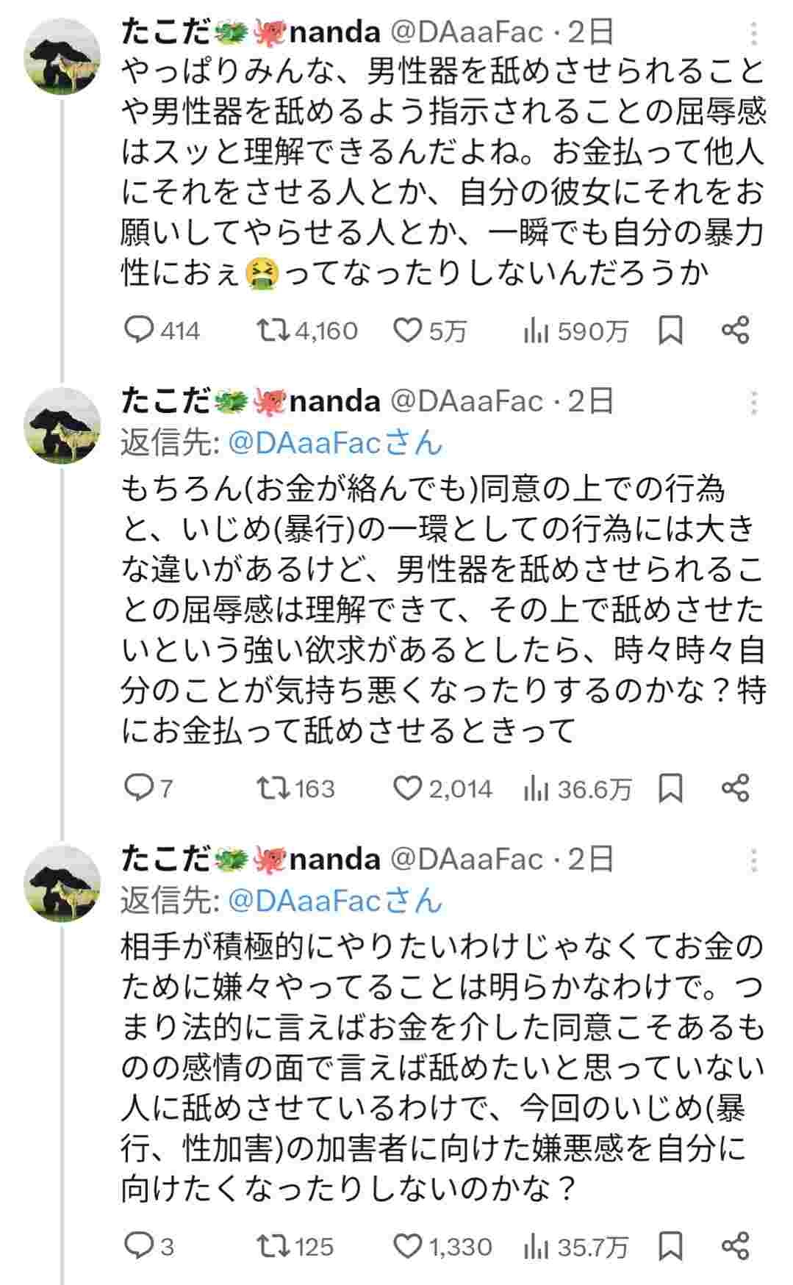Share the second tweet
The width and height of the screenshot is (793, 1285).
pos(735,788)
